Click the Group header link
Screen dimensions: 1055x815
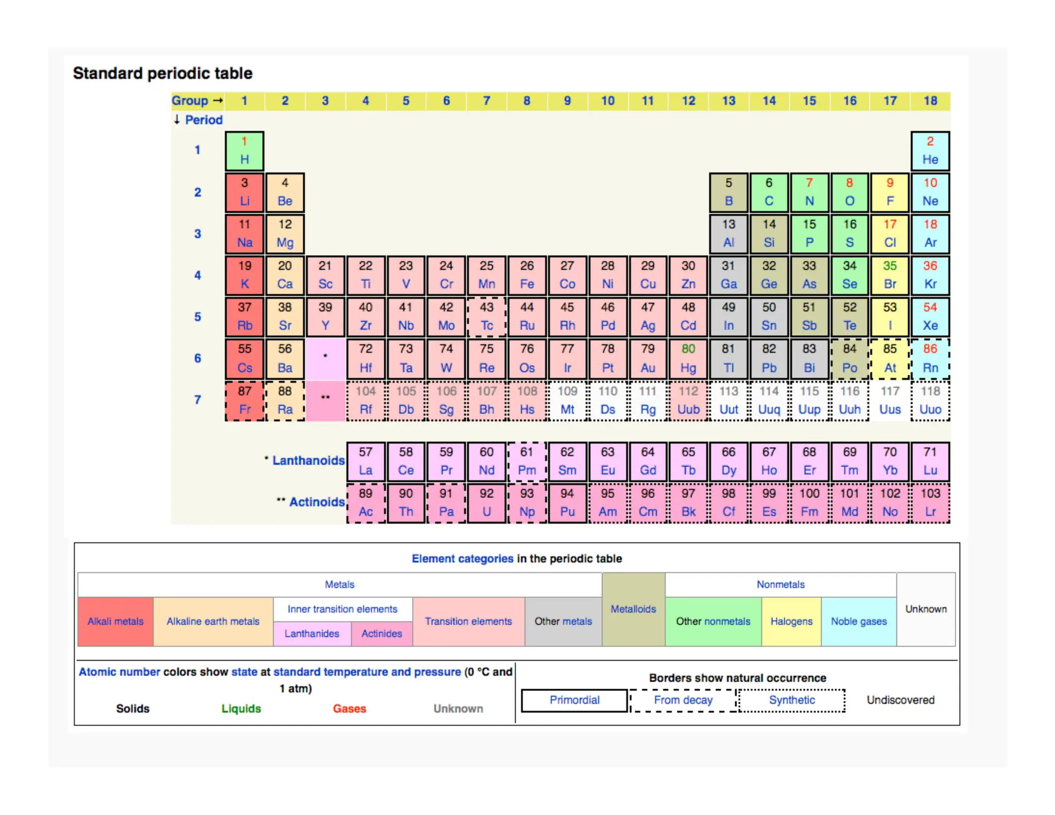pos(190,101)
